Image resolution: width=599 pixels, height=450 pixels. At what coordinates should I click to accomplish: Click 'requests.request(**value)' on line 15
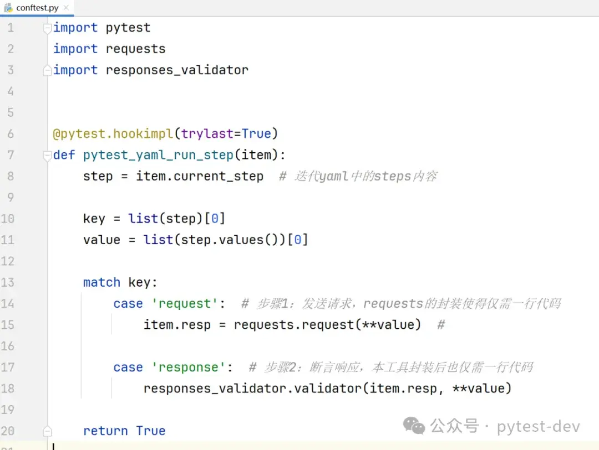[x=327, y=325]
